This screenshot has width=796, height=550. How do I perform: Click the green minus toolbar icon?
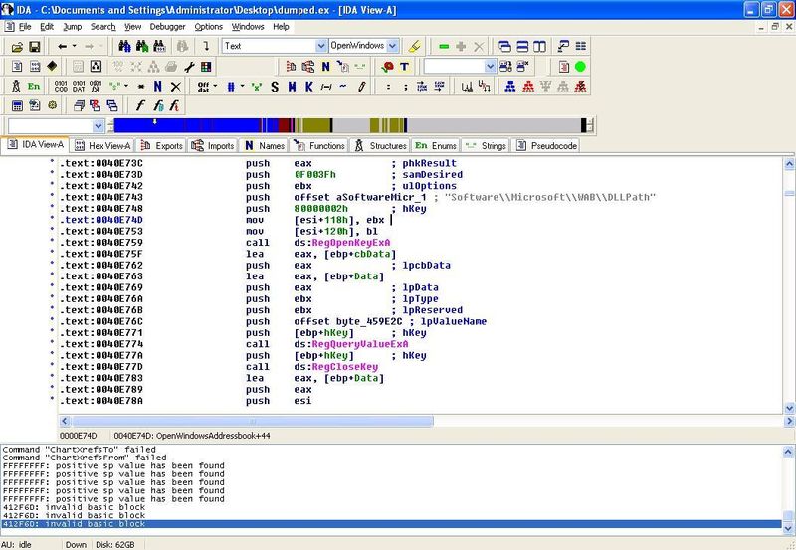(444, 47)
